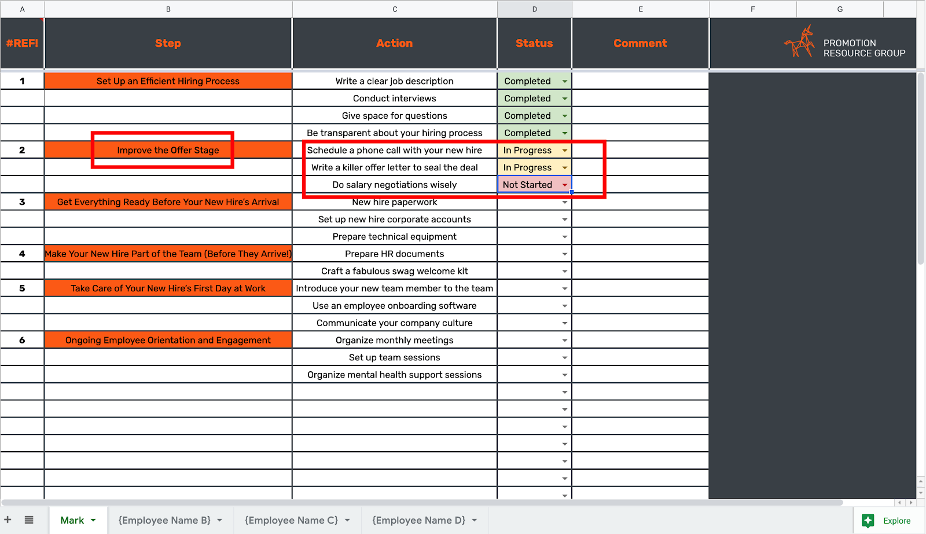Image resolution: width=926 pixels, height=534 pixels.
Task: Select the Promotion Resource Group logo image
Action: tap(844, 42)
